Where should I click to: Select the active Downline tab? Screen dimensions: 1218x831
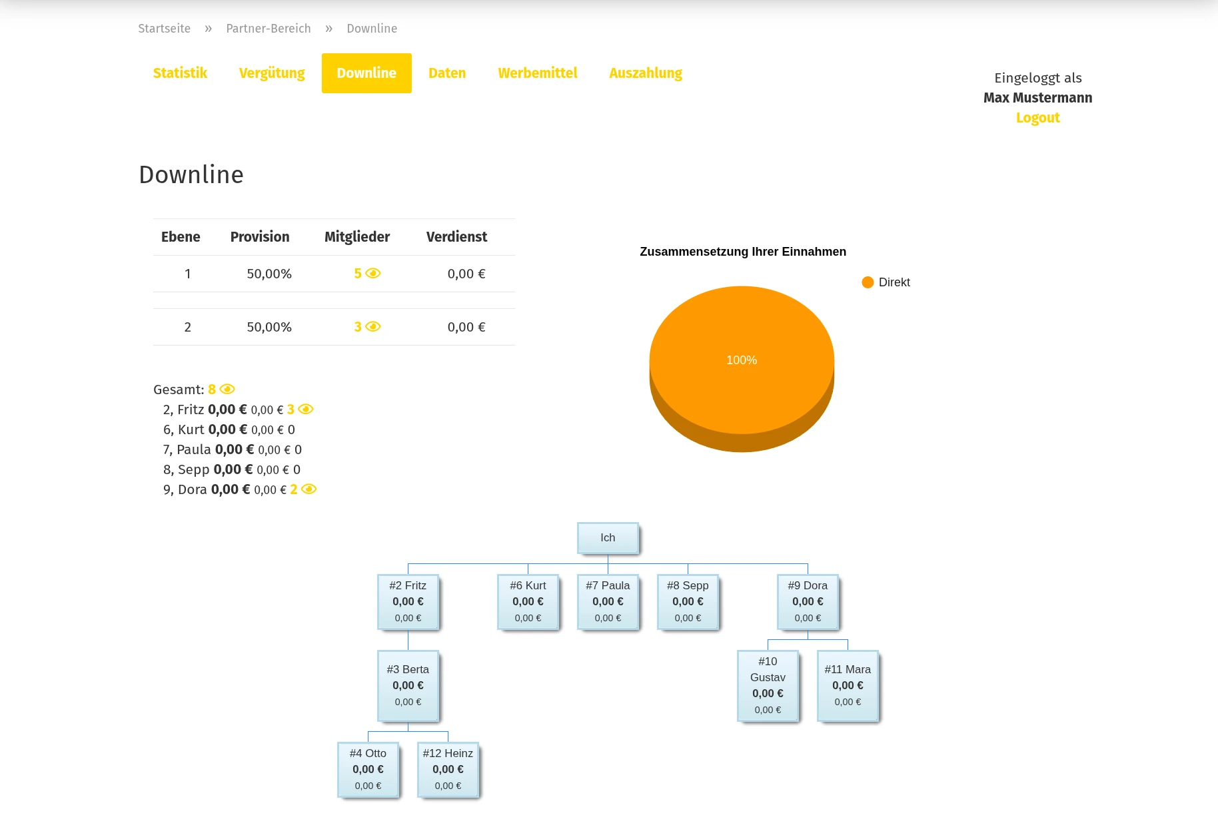tap(366, 73)
